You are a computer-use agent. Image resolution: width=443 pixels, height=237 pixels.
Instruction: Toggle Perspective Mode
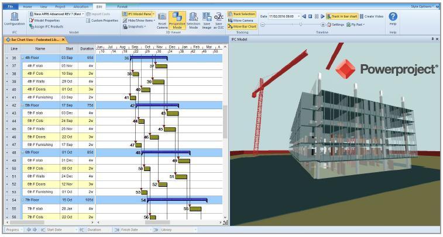pos(177,20)
